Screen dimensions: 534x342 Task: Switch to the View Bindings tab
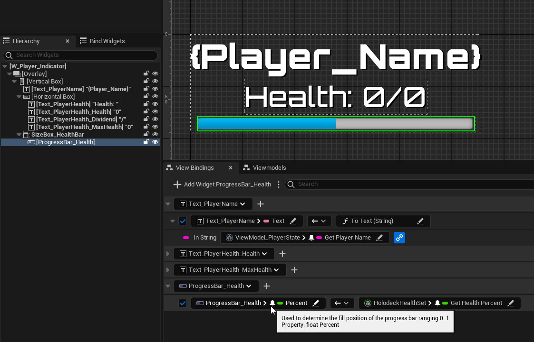pyautogui.click(x=195, y=168)
